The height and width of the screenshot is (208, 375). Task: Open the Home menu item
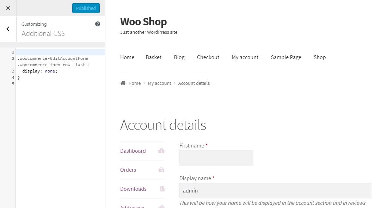(x=127, y=57)
